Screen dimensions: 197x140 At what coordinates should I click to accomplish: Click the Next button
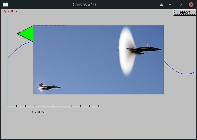(185, 12)
